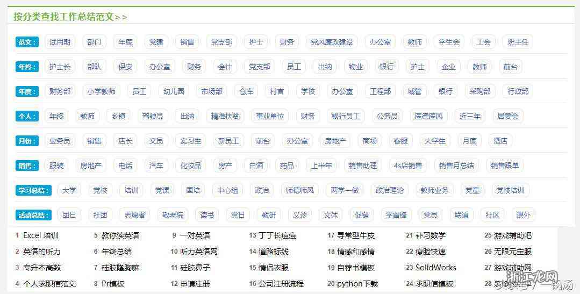This screenshot has width=580, height=294.
Task: Click the 试用期 tag in 范文 row
Action: [60, 42]
